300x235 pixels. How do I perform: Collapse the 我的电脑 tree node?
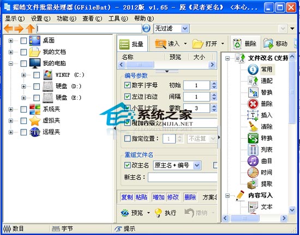click(x=11, y=64)
